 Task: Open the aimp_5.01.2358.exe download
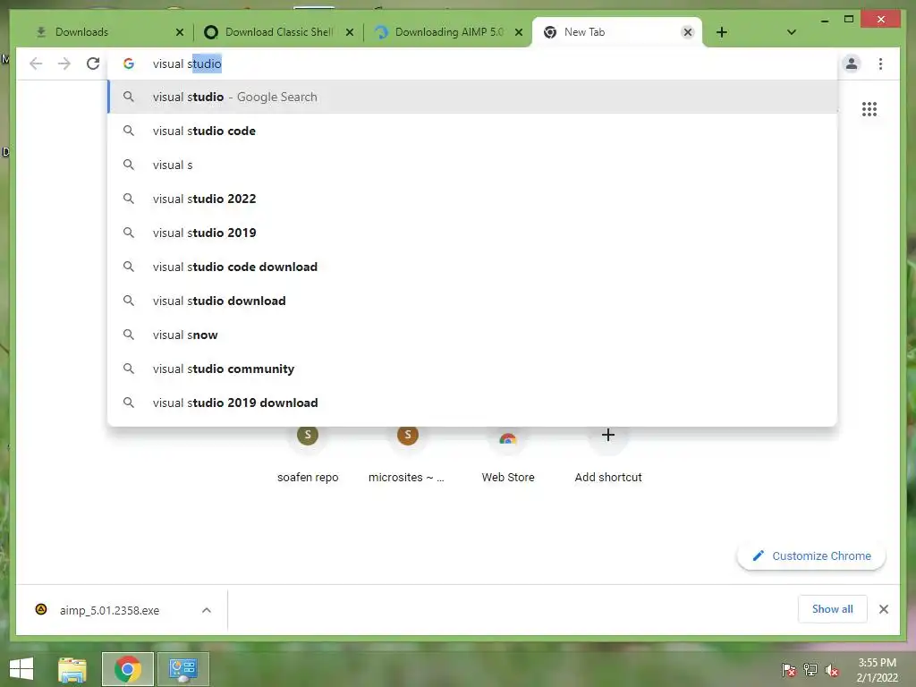coord(109,610)
